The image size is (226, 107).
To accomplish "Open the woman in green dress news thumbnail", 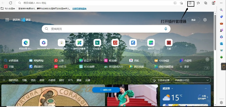I will click(132, 95).
